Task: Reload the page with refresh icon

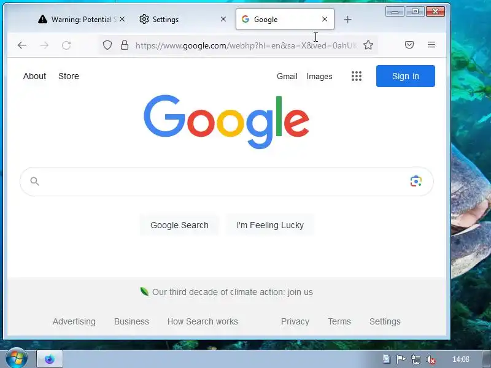Action: pyautogui.click(x=66, y=45)
